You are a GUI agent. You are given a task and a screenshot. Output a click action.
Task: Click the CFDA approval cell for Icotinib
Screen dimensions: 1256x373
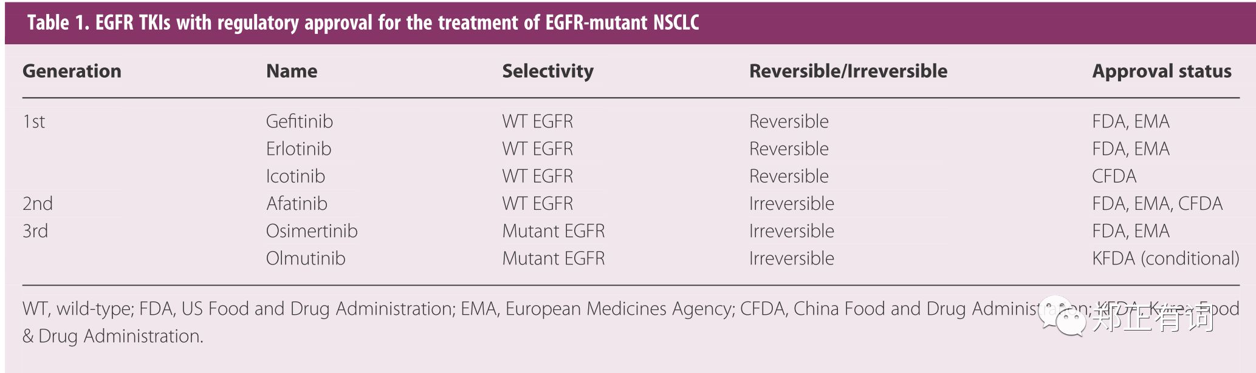[x=1114, y=176]
